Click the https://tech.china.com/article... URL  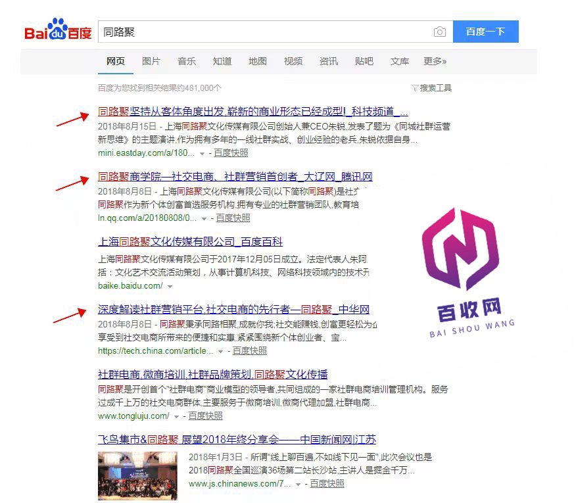coord(156,350)
